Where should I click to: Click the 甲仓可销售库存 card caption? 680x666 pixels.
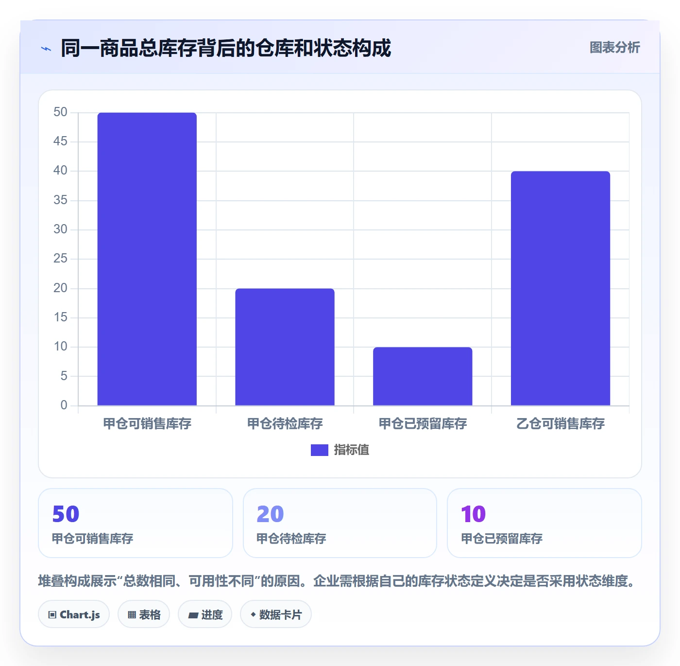point(92,539)
